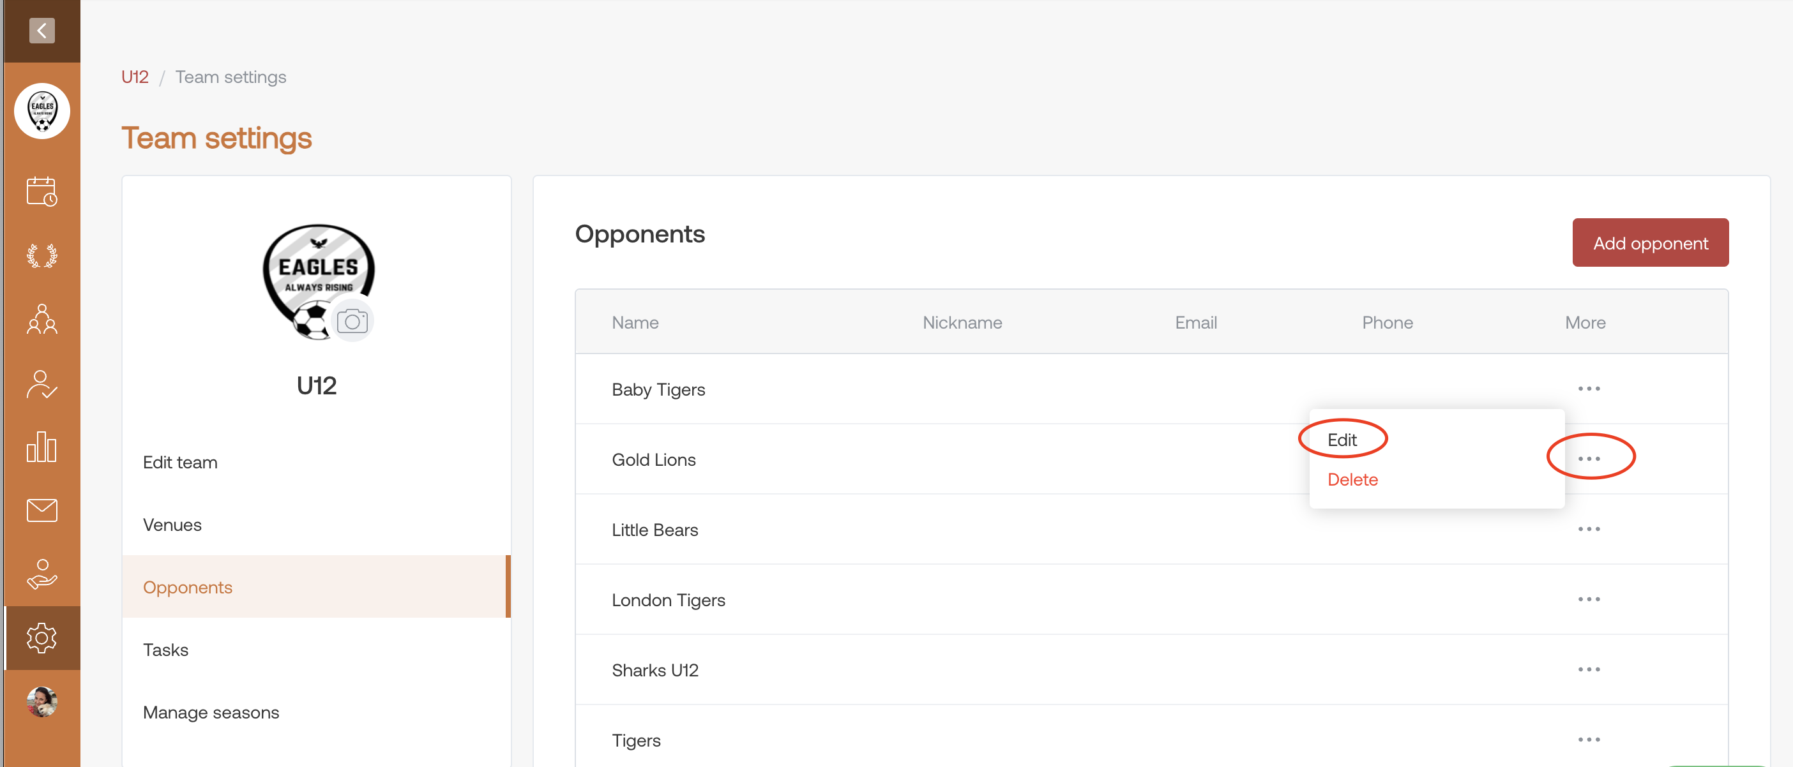The image size is (1793, 767).
Task: Go to U12 breadcrumb link
Action: [135, 77]
